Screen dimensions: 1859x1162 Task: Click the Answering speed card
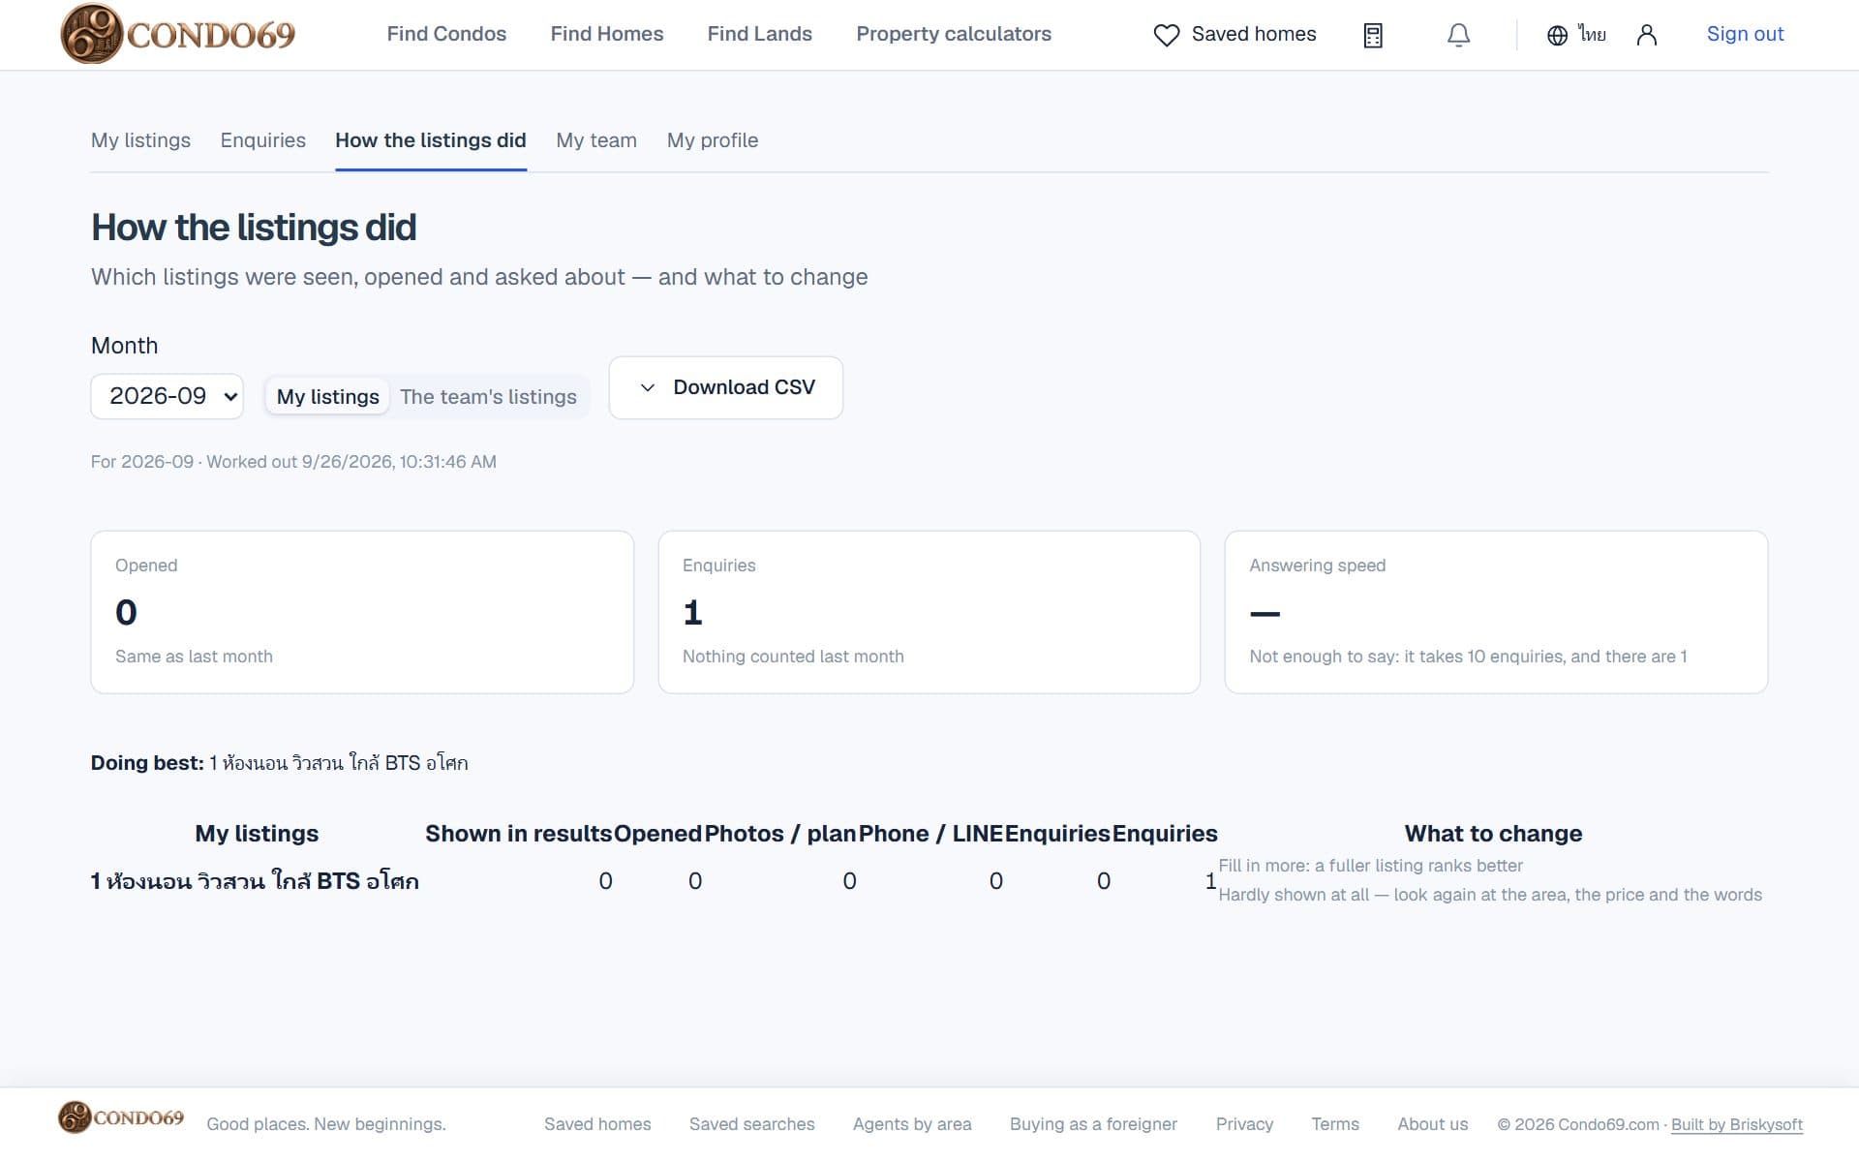(1496, 612)
